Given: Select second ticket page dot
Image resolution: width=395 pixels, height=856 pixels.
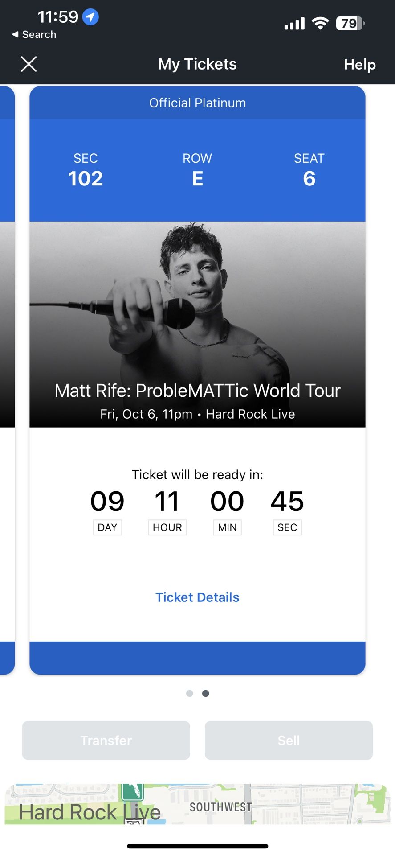Looking at the screenshot, I should [206, 693].
